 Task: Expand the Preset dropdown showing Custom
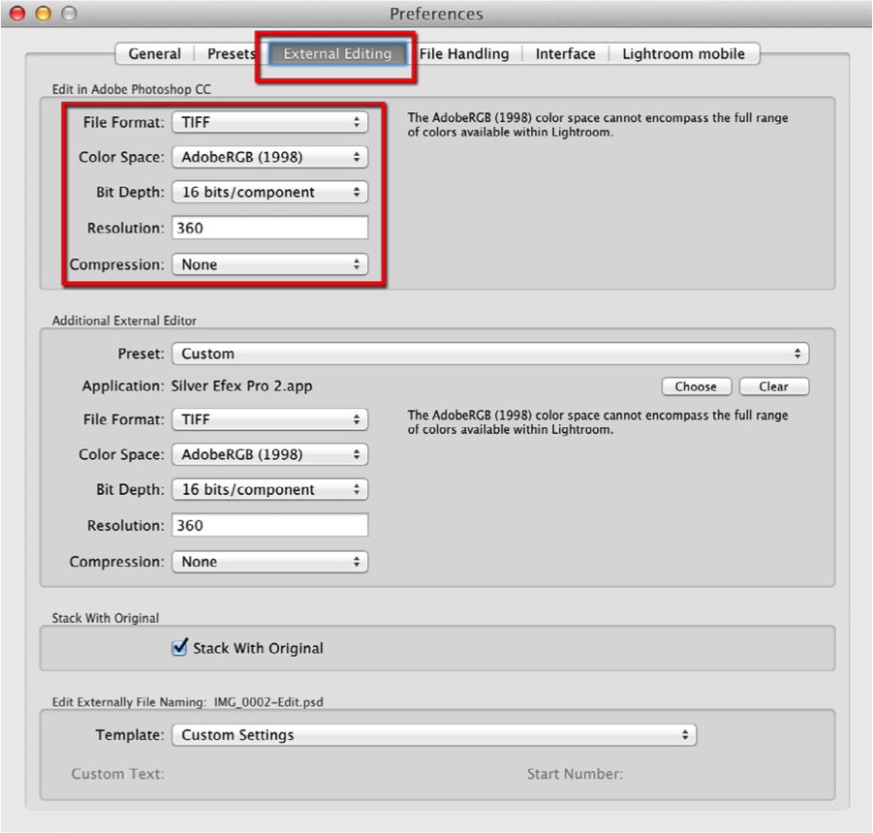[x=490, y=354]
